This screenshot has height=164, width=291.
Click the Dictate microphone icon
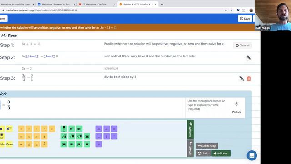[236, 104]
